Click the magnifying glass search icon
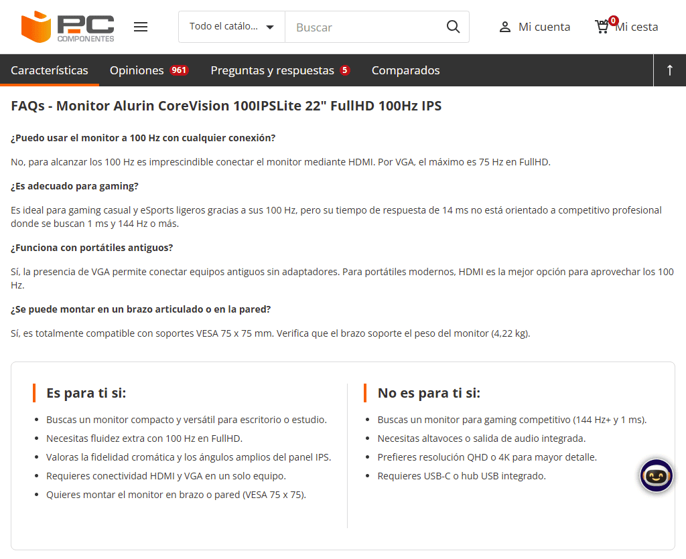Image resolution: width=686 pixels, height=559 pixels. click(453, 27)
